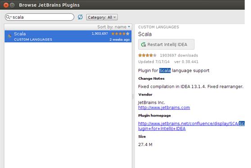The height and width of the screenshot is (168, 251).
Task: Click the highlighted Scala word in description
Action: coord(165,70)
